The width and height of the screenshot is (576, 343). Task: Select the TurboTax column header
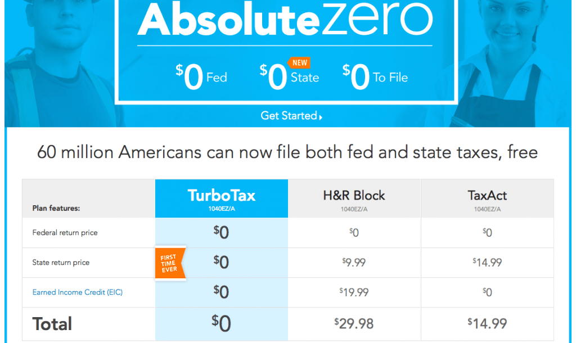click(222, 198)
